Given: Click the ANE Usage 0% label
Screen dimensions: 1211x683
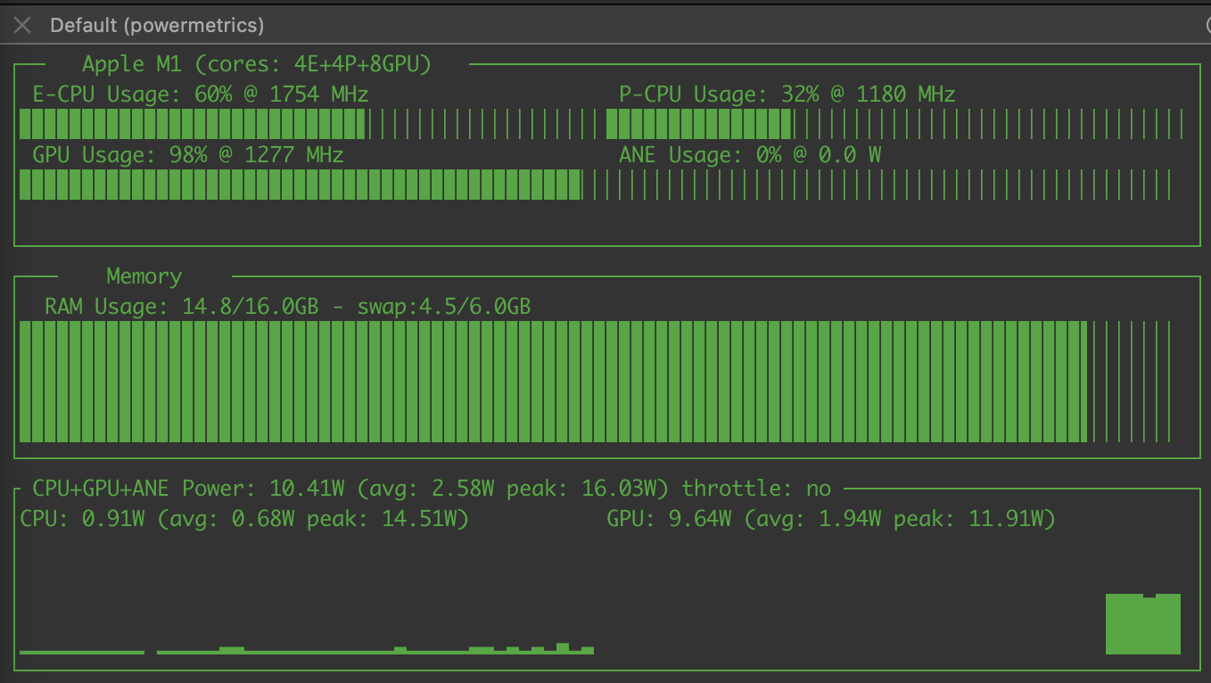Looking at the screenshot, I should (750, 155).
